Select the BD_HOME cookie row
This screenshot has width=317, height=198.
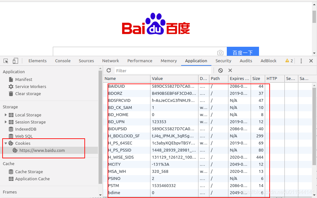point(207,114)
